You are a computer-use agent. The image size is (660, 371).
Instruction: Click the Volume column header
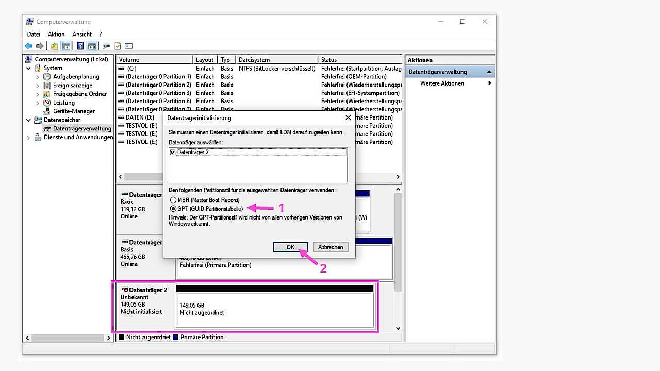(x=155, y=60)
